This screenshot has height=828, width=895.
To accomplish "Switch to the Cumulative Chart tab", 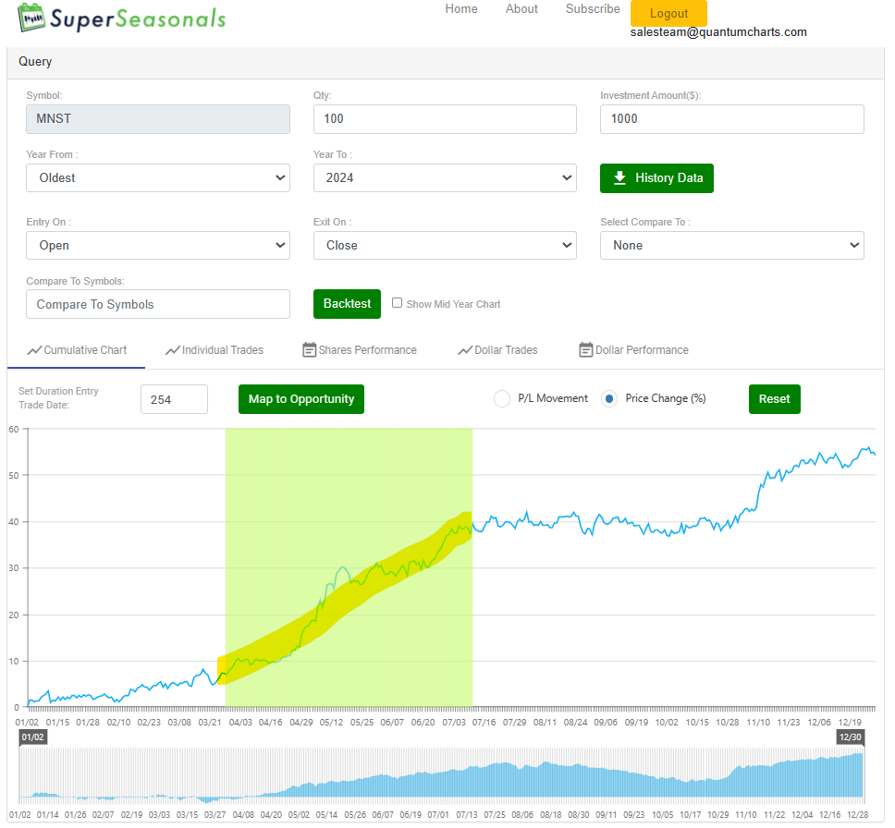I will pyautogui.click(x=77, y=350).
